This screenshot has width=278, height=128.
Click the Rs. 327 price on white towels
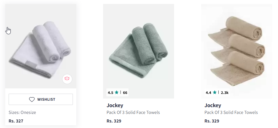pos(16,121)
